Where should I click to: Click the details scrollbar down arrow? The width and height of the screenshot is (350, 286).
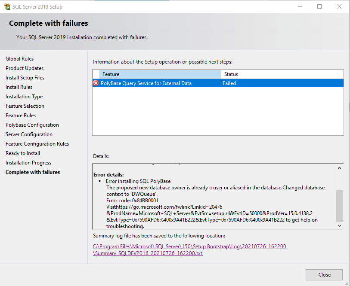coord(339,225)
